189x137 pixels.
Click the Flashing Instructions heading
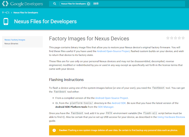66,80
